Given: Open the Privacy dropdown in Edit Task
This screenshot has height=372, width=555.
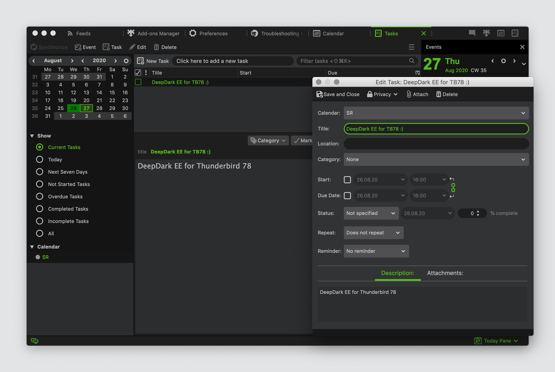Looking at the screenshot, I should click(382, 94).
